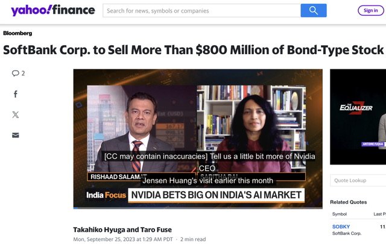Image resolution: width=386 pixels, height=244 pixels.
Task: Click the SoftBank Corp. company name
Action: [x=347, y=233]
